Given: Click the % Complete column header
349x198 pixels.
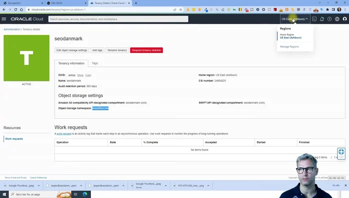Looking at the screenshot, I should (150, 142).
